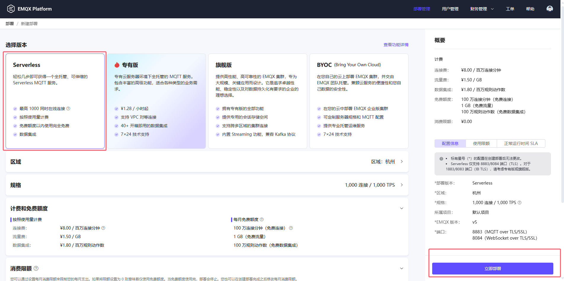This screenshot has width=564, height=281.
Task: Click help icon beside 100 万连接分钟（免费连接）
Action: [x=291, y=228]
